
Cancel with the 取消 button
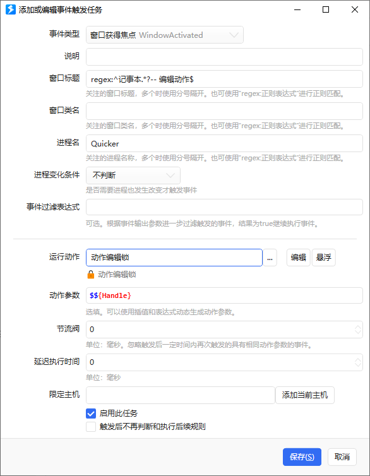coord(342,457)
